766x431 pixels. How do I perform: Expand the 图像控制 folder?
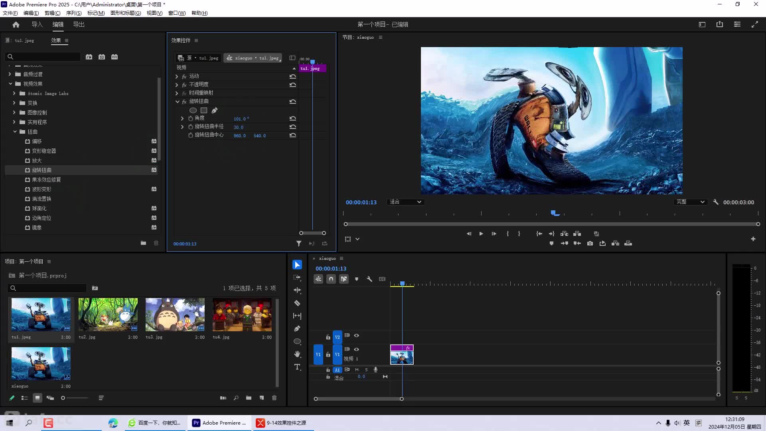[14, 113]
